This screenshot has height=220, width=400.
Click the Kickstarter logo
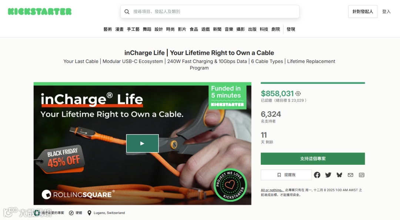tap(40, 12)
